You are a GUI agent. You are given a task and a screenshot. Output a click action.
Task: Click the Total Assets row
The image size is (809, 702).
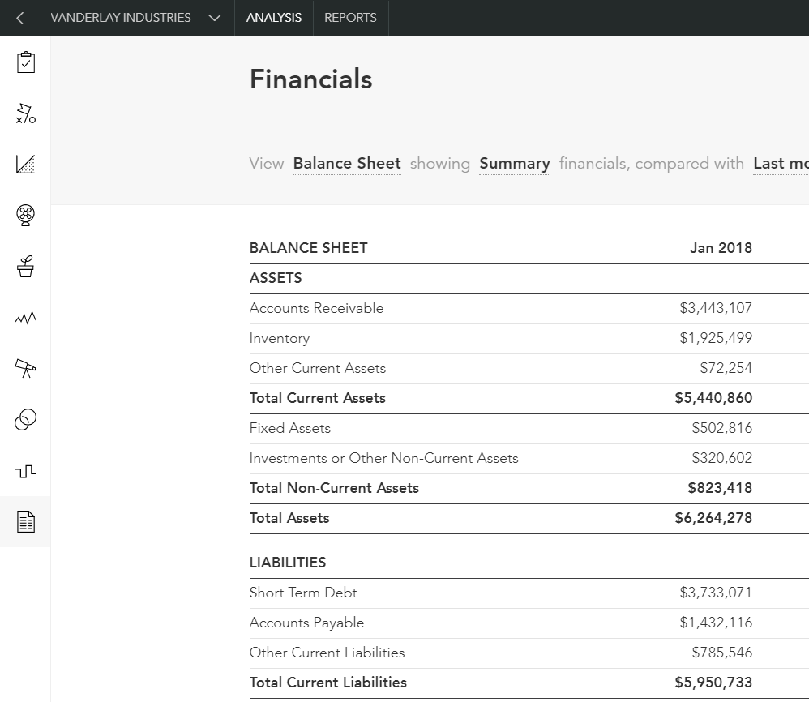click(289, 518)
